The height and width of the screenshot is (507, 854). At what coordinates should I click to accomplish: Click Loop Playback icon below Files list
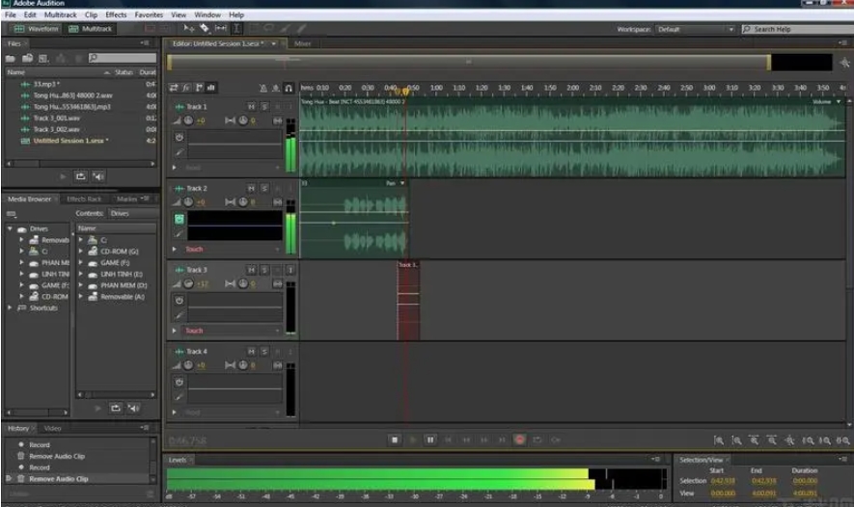pyautogui.click(x=81, y=176)
